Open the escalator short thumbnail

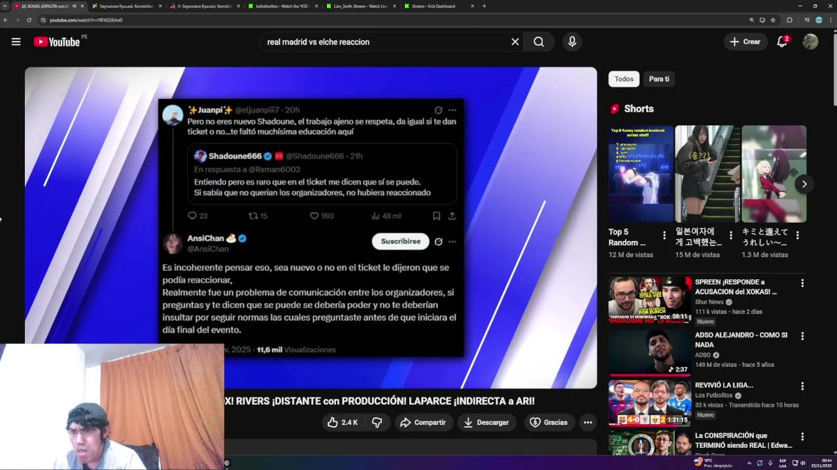pyautogui.click(x=708, y=174)
